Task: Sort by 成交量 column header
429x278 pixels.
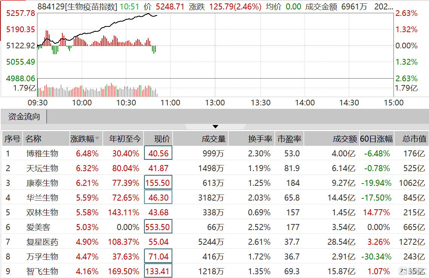Action: (201, 139)
